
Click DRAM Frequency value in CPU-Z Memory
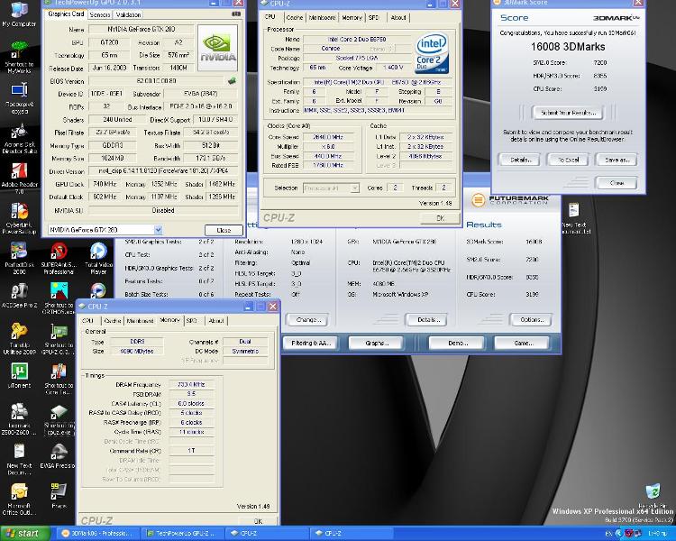point(191,384)
